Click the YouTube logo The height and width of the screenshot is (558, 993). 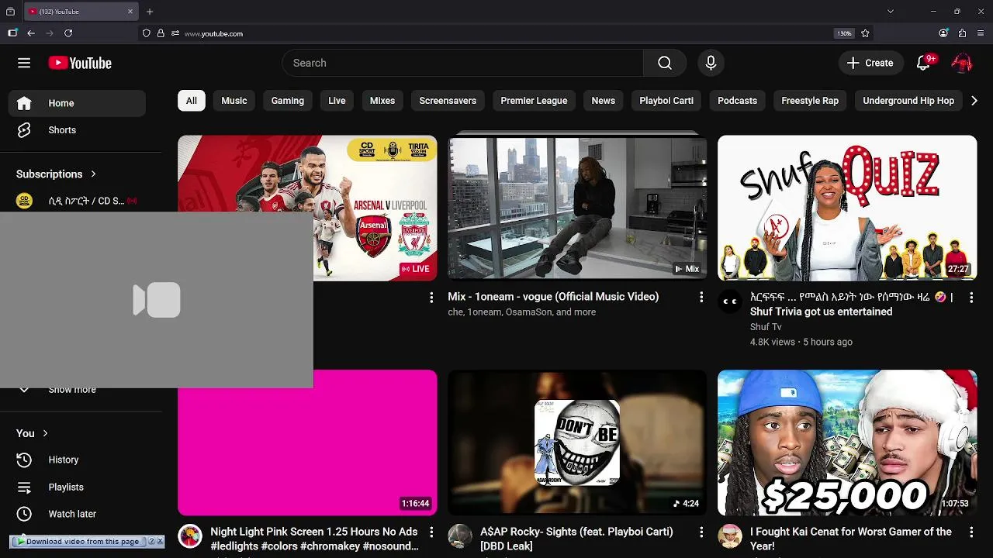pos(80,63)
